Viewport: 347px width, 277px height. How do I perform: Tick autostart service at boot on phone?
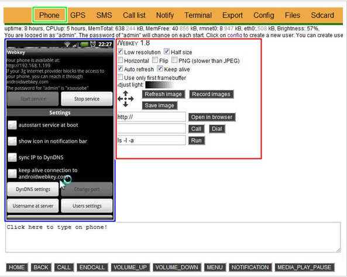tap(12, 125)
